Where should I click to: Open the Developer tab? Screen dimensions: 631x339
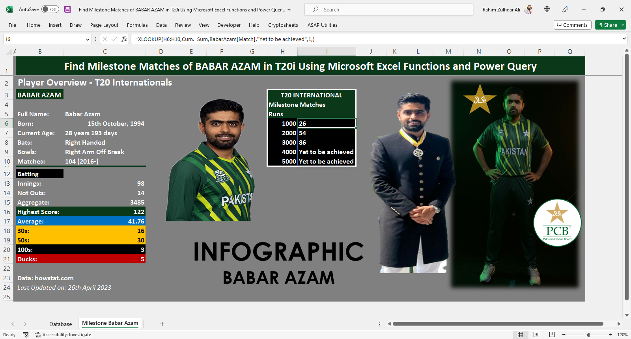pos(229,25)
